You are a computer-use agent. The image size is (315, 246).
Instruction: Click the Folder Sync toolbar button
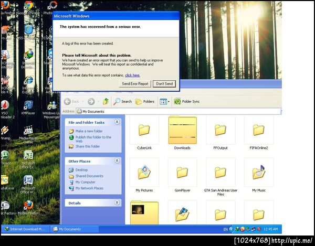[x=186, y=102]
